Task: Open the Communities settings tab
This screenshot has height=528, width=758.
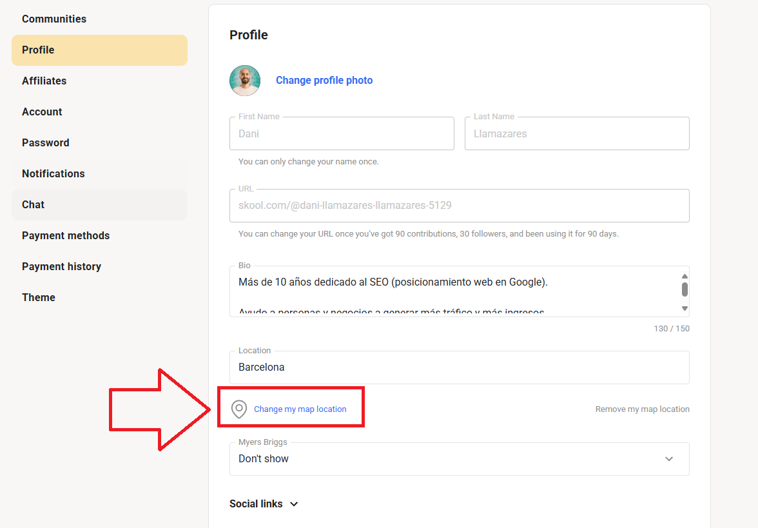Action: [54, 19]
